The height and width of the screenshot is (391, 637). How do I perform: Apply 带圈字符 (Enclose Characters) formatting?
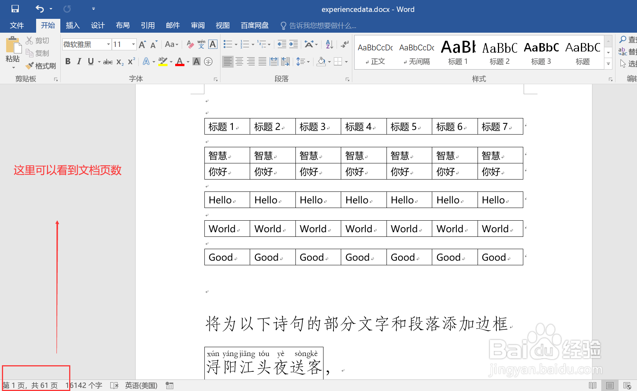point(208,61)
